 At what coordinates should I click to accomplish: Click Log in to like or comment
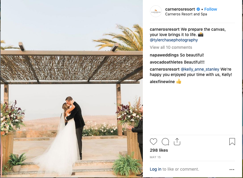pos(156,169)
